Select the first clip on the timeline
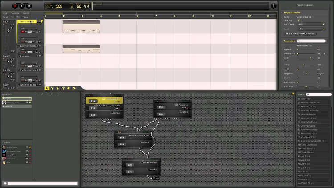The width and height of the screenshot is (334, 188). (81, 27)
